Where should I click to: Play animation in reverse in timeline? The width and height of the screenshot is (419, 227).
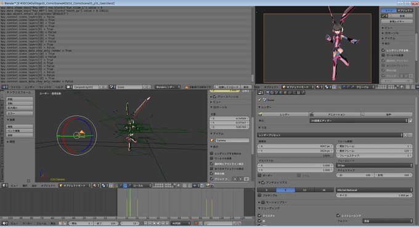(x=153, y=223)
